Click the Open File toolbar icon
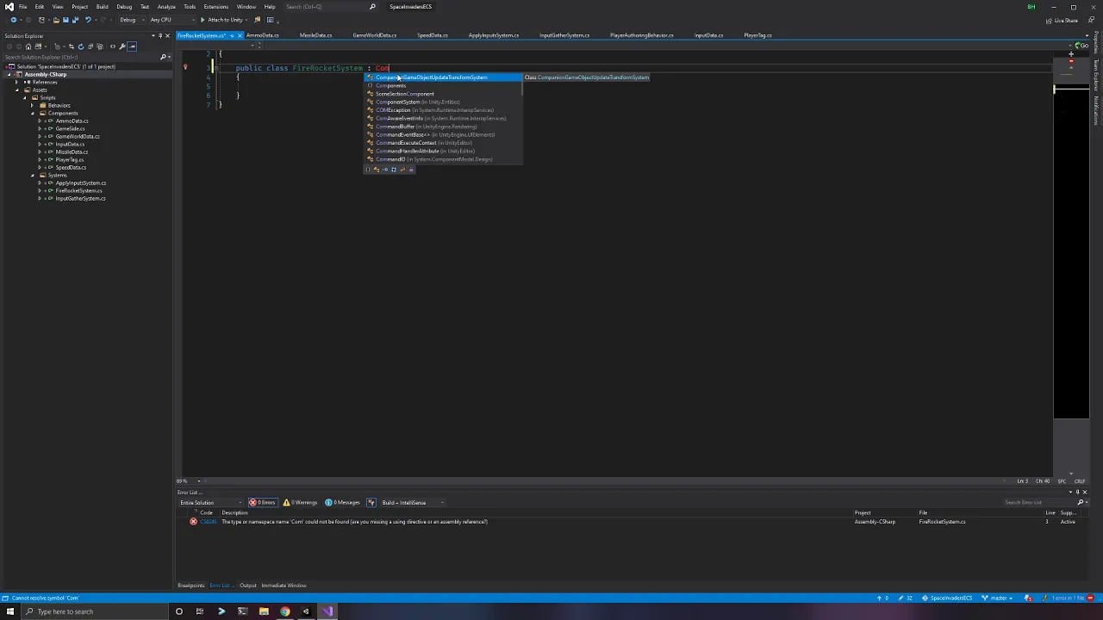 tap(55, 20)
